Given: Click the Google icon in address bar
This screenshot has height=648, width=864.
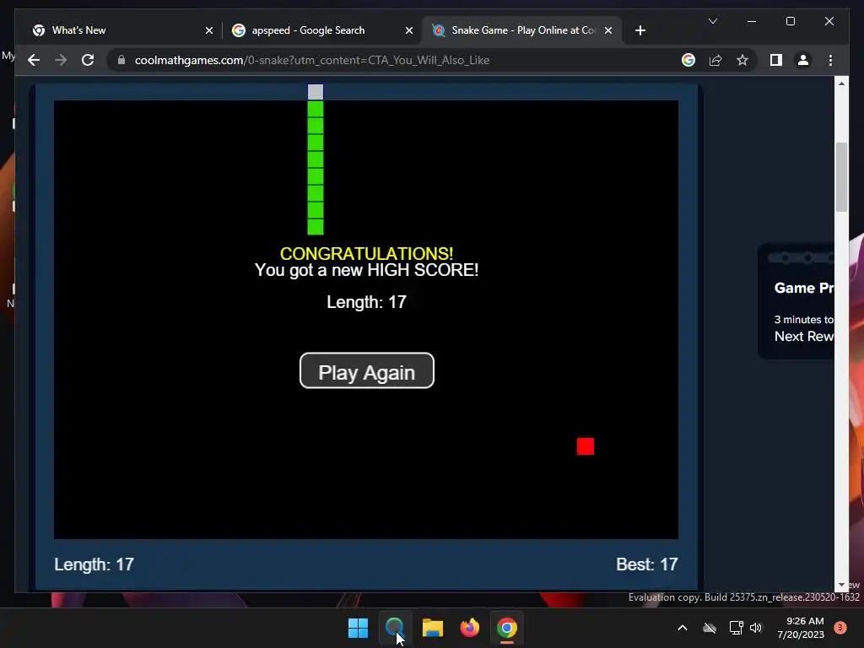Looking at the screenshot, I should [x=688, y=60].
